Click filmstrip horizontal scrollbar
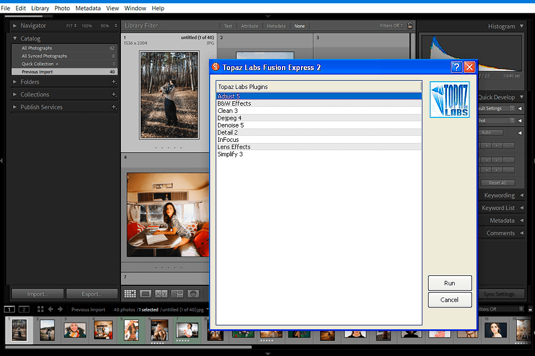The width and height of the screenshot is (535, 356). tap(129, 347)
